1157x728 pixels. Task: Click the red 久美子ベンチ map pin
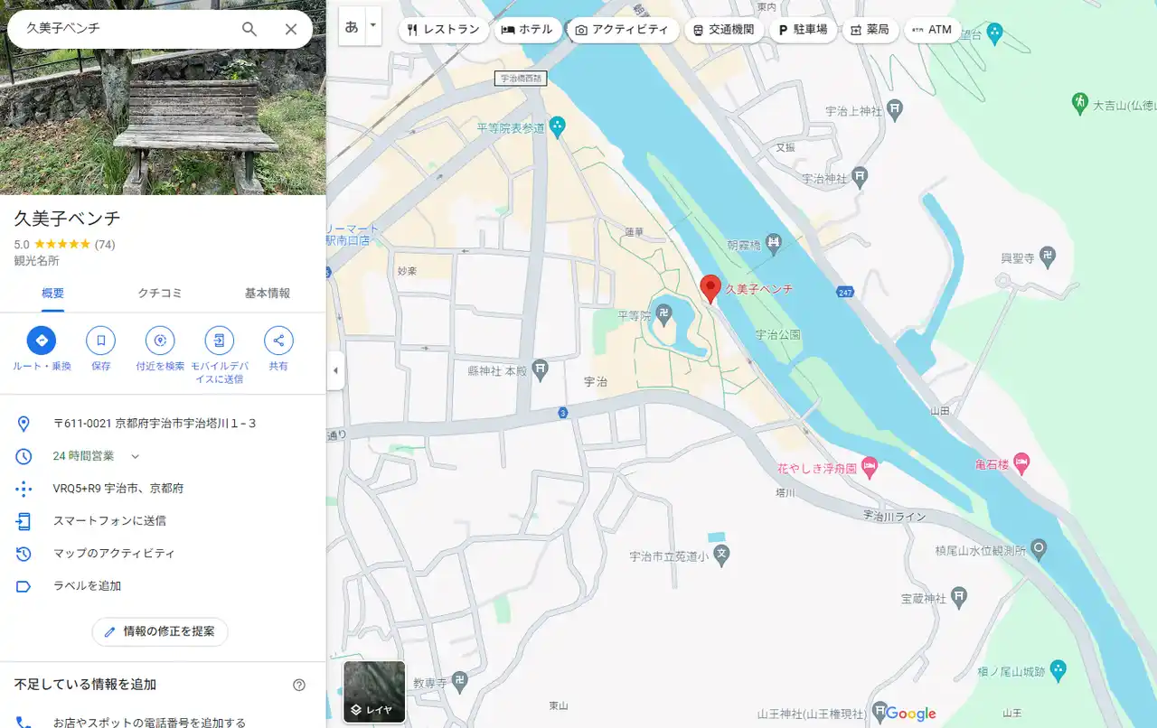point(710,289)
